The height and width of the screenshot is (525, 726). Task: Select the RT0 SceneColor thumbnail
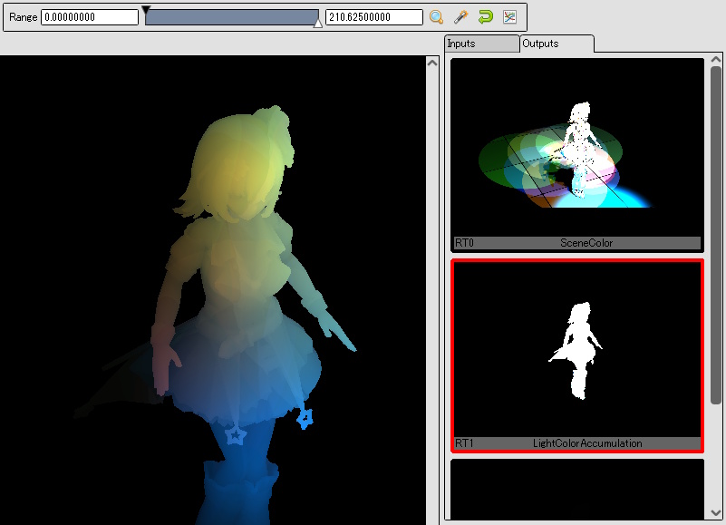(577, 155)
